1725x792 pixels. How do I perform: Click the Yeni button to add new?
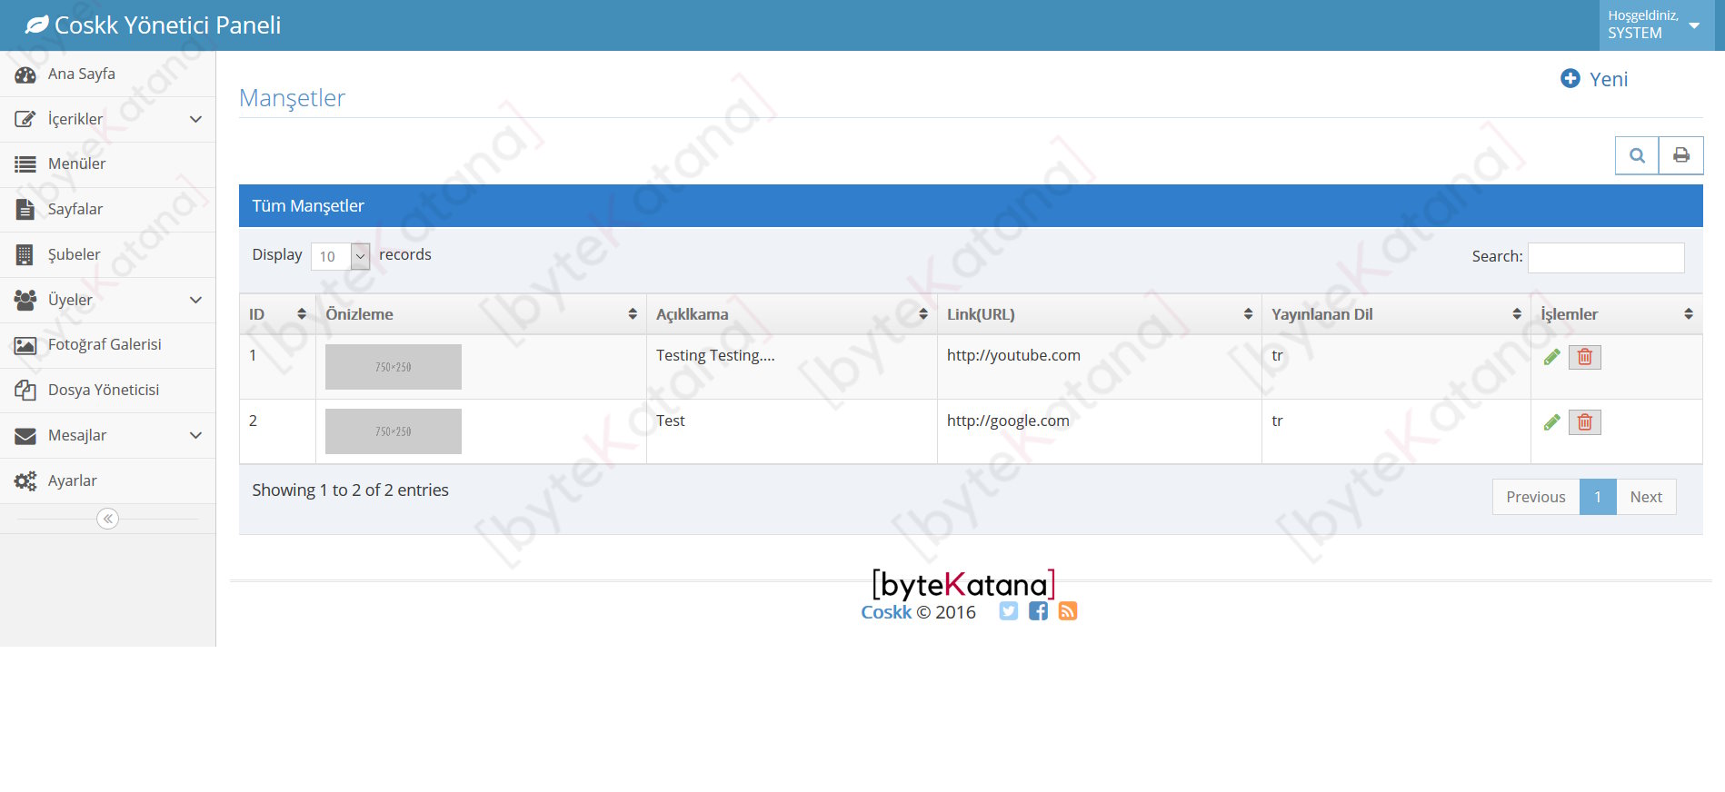coord(1594,79)
